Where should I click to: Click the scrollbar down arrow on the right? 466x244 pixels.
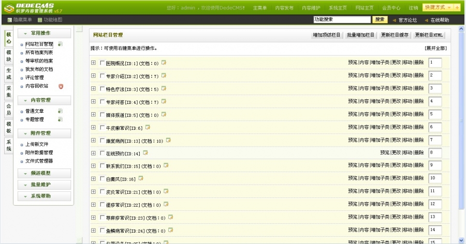(x=461, y=240)
